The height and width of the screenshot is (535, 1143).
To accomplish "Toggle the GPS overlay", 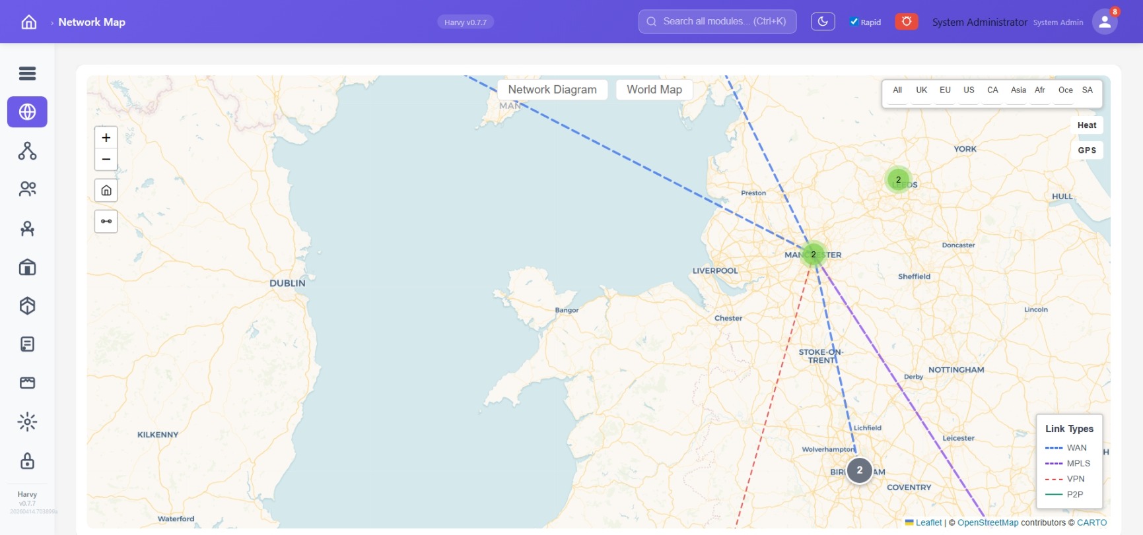I will coord(1087,150).
